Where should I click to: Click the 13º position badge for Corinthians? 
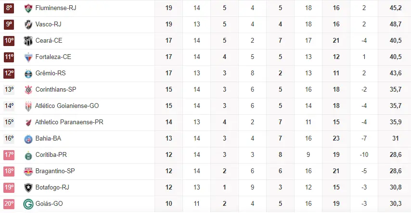[x=9, y=90]
